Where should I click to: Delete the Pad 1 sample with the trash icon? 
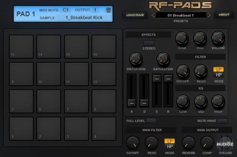click(109, 10)
